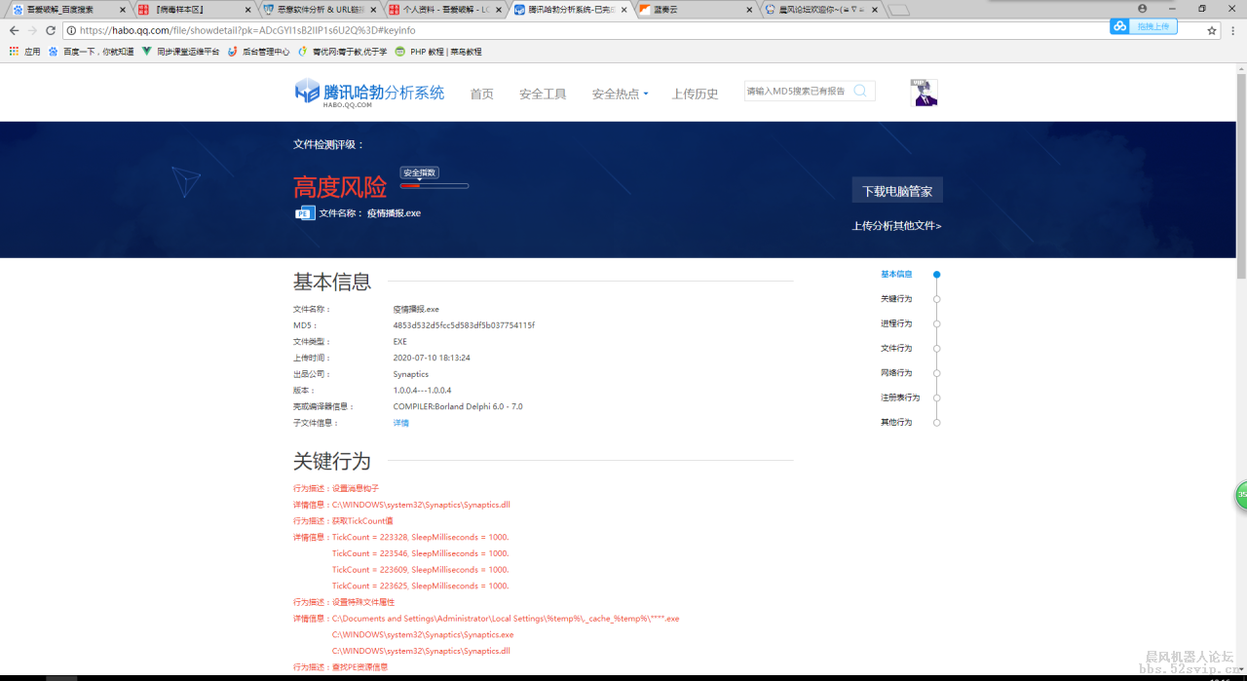Select 网络行为 section radio marker
This screenshot has width=1247, height=681.
(x=936, y=373)
